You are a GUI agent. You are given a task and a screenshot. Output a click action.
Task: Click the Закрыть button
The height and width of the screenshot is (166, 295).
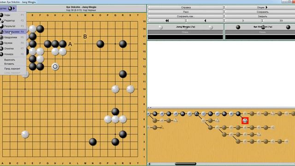(x=262, y=17)
